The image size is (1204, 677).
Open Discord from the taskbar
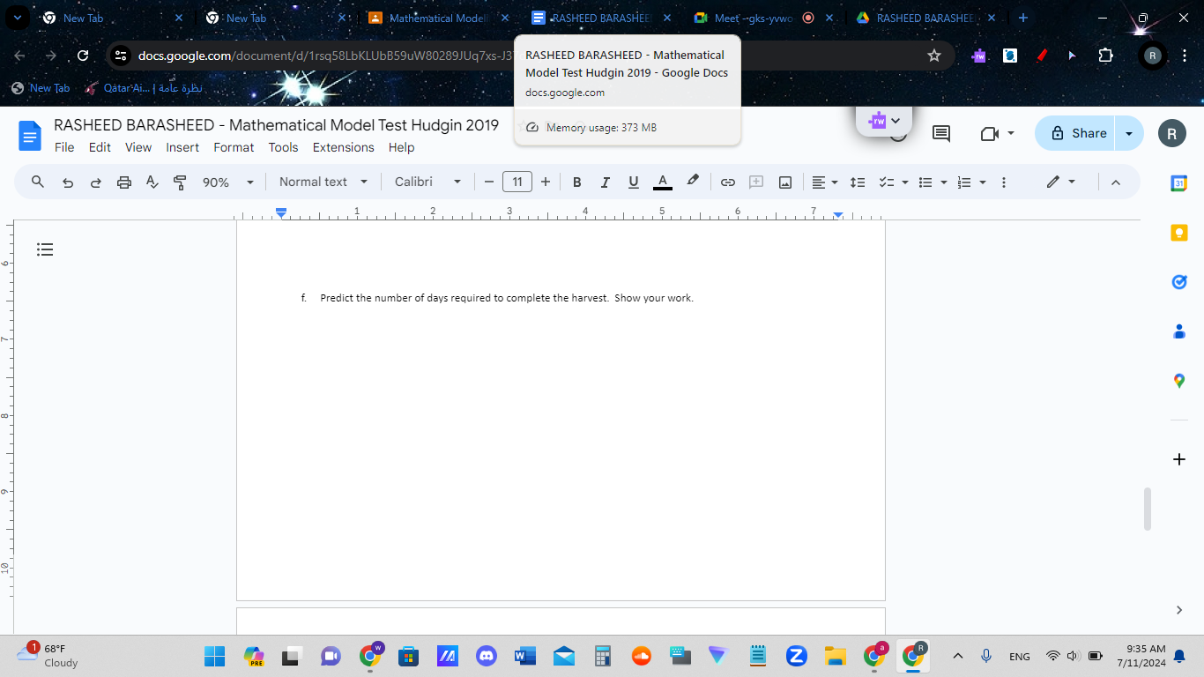pyautogui.click(x=487, y=656)
